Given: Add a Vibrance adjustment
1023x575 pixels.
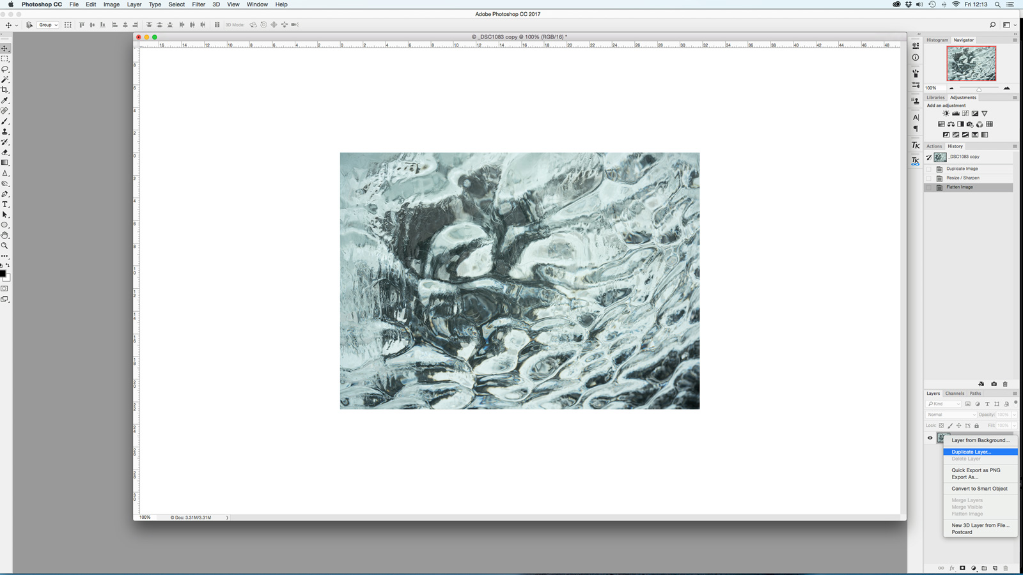Looking at the screenshot, I should 984,114.
